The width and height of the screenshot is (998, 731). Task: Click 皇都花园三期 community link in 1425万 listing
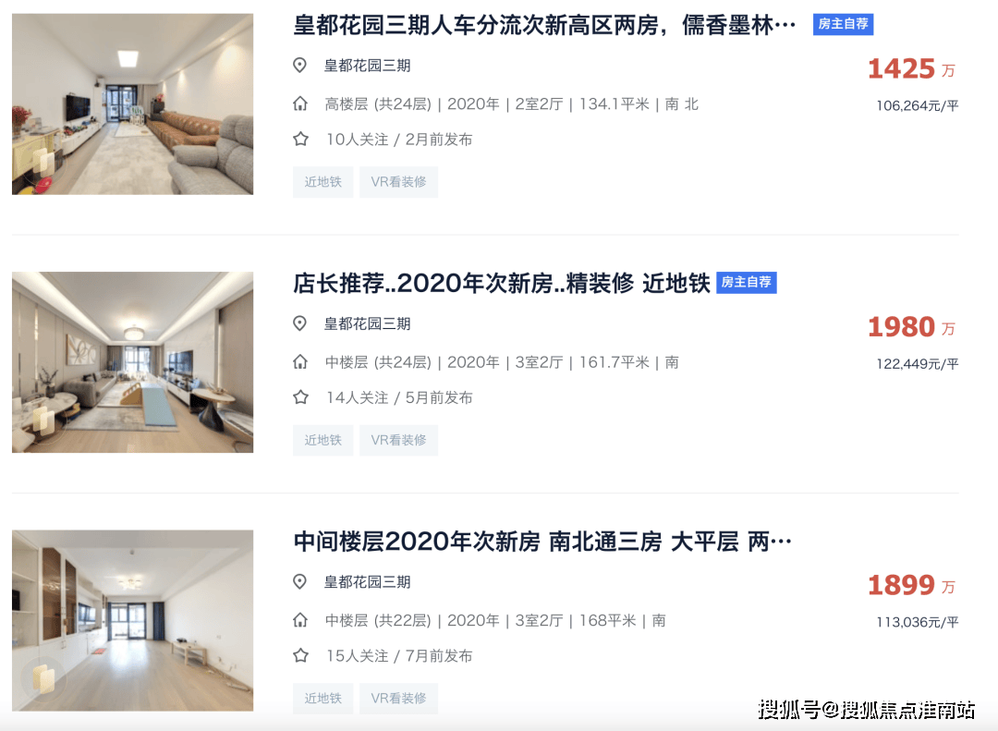pos(367,66)
